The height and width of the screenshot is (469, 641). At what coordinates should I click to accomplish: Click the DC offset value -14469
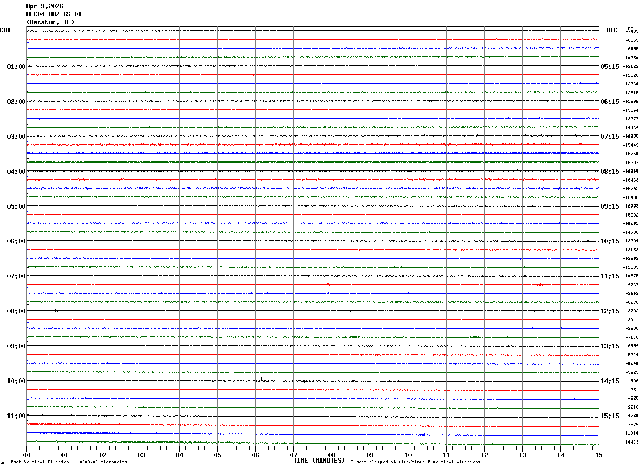[630, 128]
